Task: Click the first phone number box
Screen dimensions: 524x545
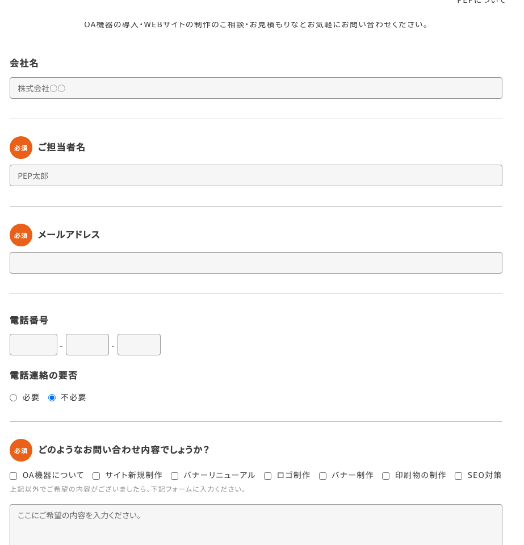Action: click(x=33, y=345)
